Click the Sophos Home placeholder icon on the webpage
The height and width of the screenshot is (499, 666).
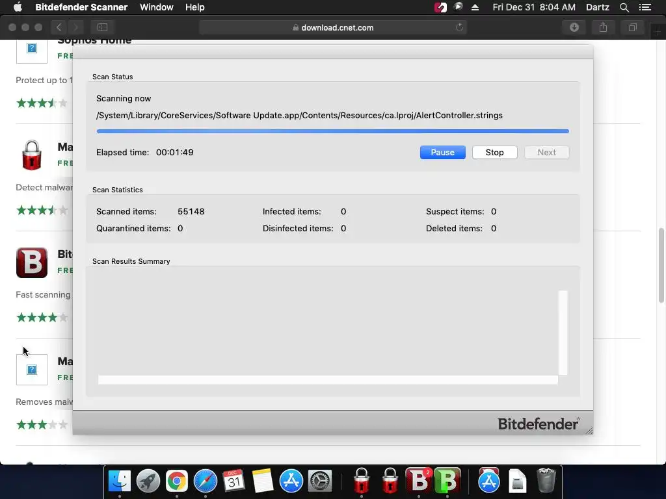[32, 48]
